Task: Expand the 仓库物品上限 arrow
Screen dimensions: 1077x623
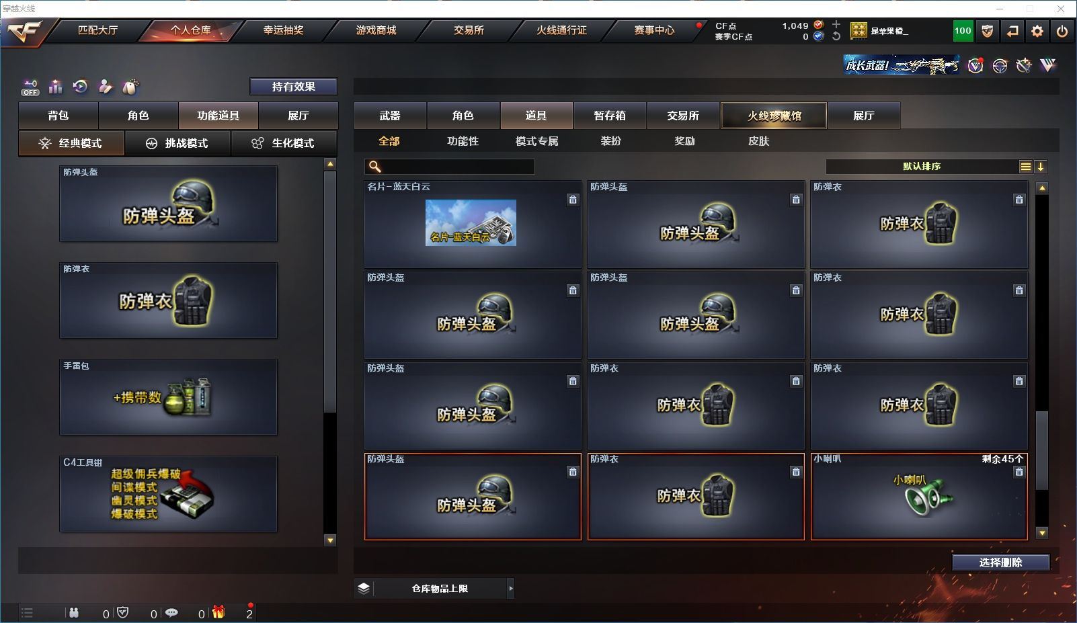Action: [510, 588]
